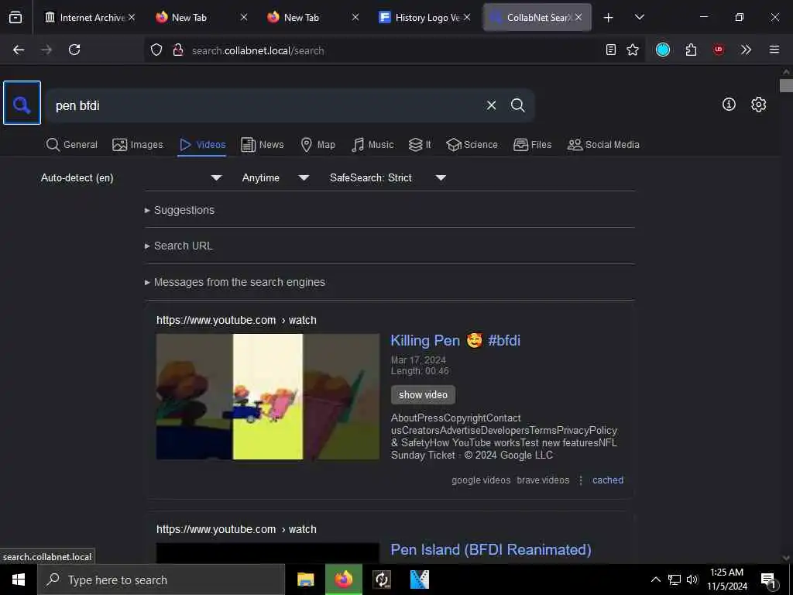Click the first result's youtube.com URL

[236, 320]
